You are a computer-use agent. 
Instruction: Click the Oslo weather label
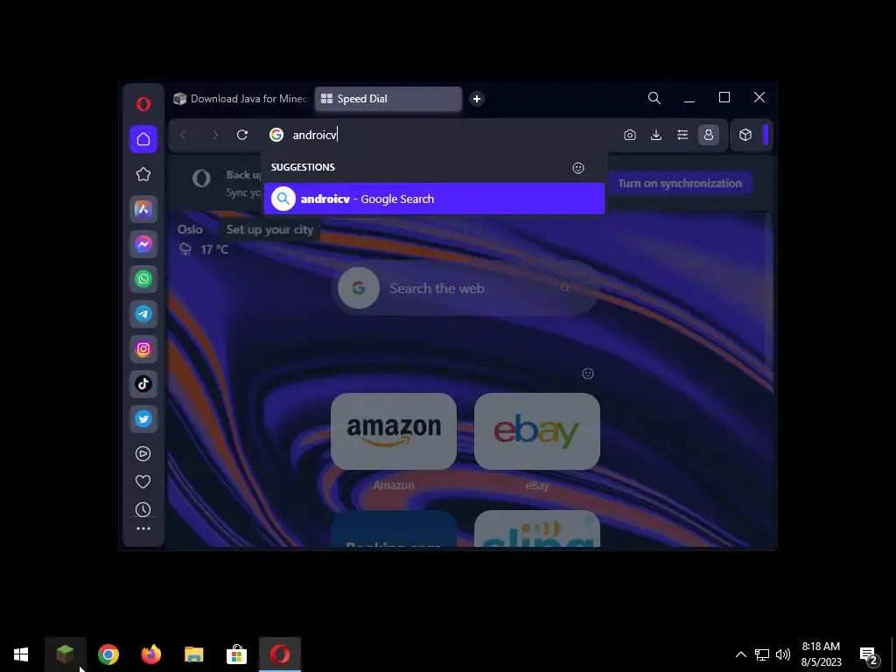tap(190, 229)
